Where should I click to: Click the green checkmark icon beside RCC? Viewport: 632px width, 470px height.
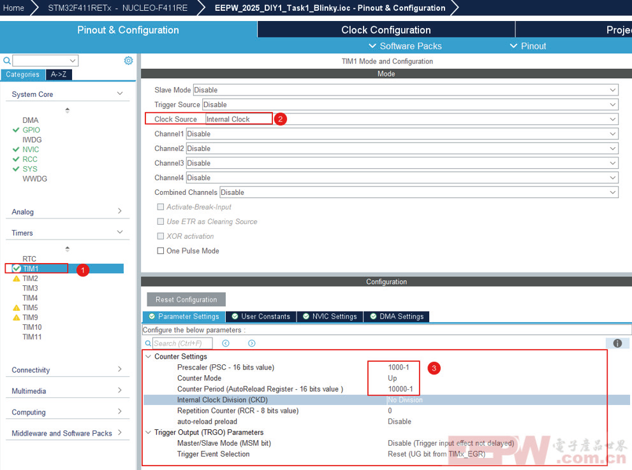tap(16, 159)
